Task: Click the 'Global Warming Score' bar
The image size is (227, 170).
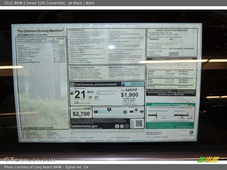Action: (157, 115)
